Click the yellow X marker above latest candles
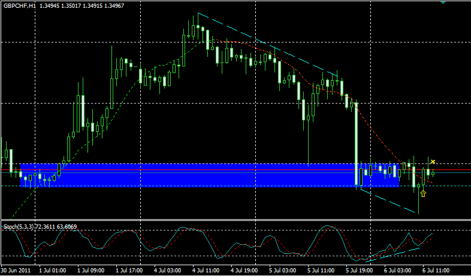This screenshot has height=276, width=471. (x=433, y=162)
